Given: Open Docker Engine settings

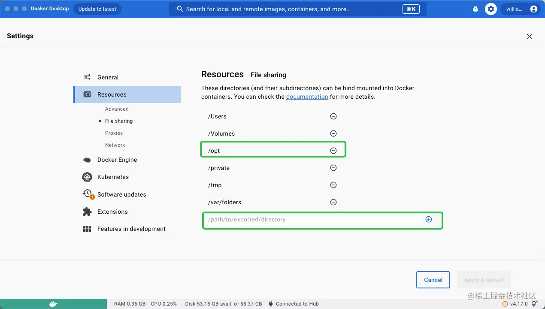Looking at the screenshot, I should point(117,160).
